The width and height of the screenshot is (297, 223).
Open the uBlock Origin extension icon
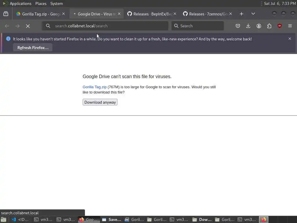pos(280,26)
